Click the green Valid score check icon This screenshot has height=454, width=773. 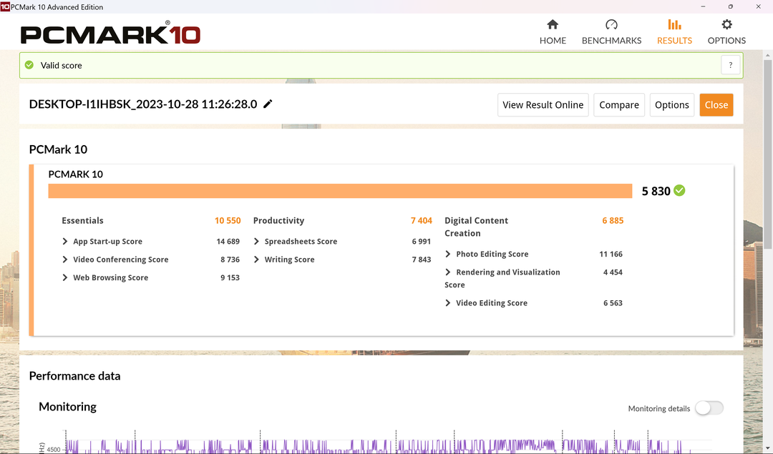(29, 65)
